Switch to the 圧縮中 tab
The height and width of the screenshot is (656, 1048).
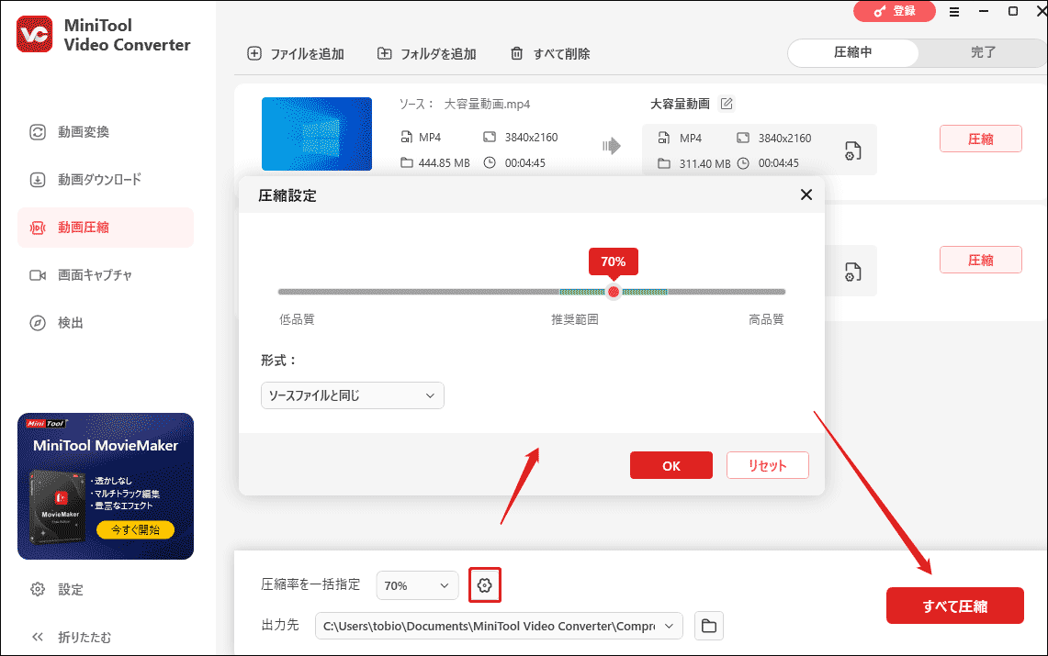coord(853,52)
